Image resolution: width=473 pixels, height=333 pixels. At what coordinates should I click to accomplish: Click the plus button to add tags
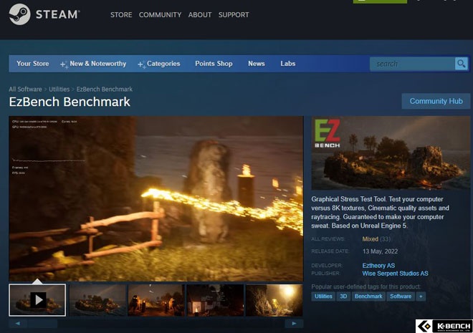coord(421,296)
